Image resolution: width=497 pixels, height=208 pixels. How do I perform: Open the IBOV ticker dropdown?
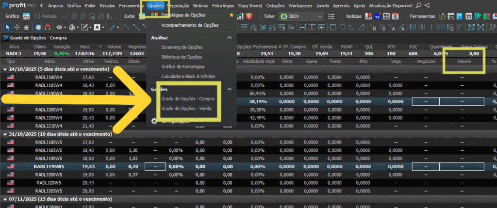320,16
